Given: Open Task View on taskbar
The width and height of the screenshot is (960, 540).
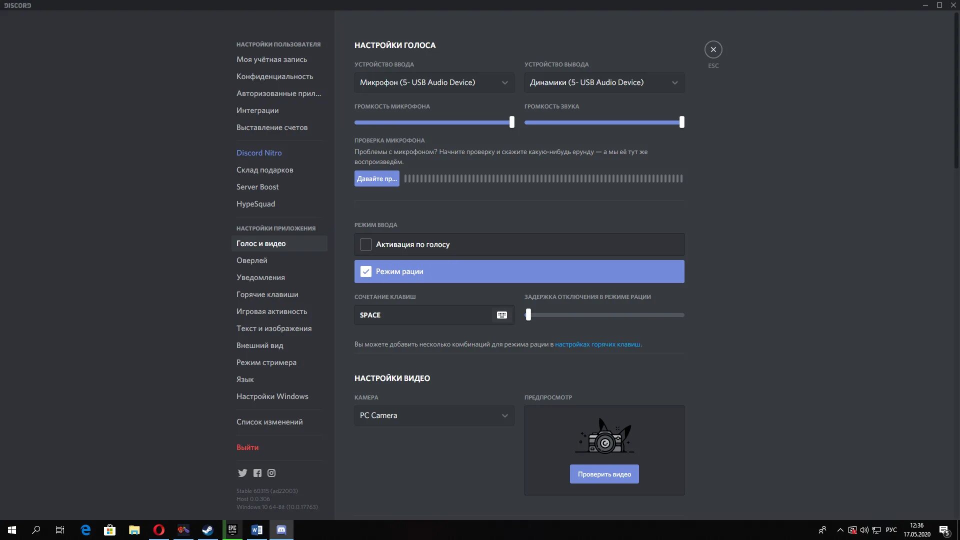Looking at the screenshot, I should pyautogui.click(x=60, y=530).
